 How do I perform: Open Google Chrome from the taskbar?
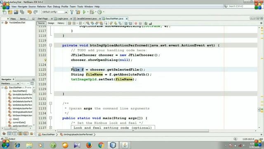tap(101, 145)
